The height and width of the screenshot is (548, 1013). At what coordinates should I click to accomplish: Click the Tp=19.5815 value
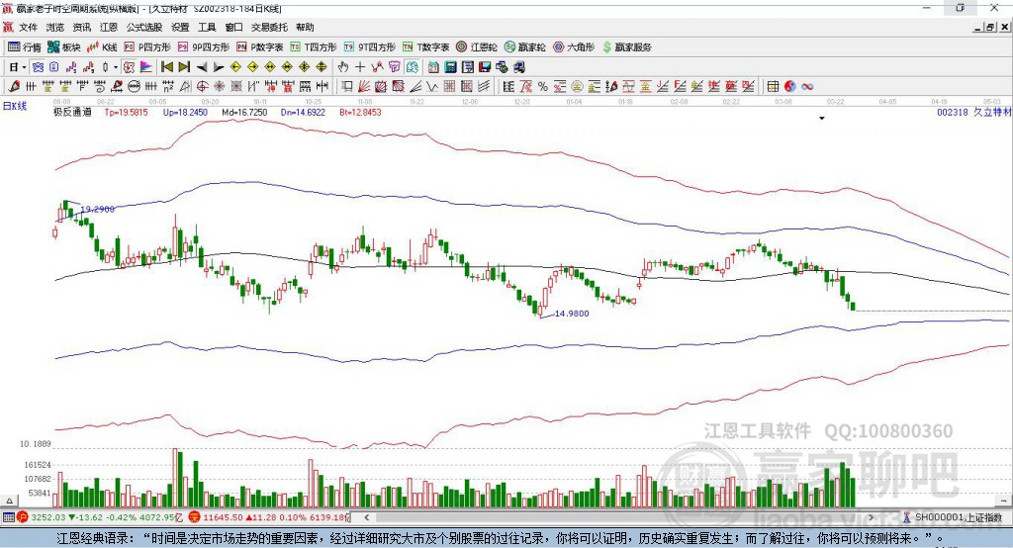(x=126, y=112)
